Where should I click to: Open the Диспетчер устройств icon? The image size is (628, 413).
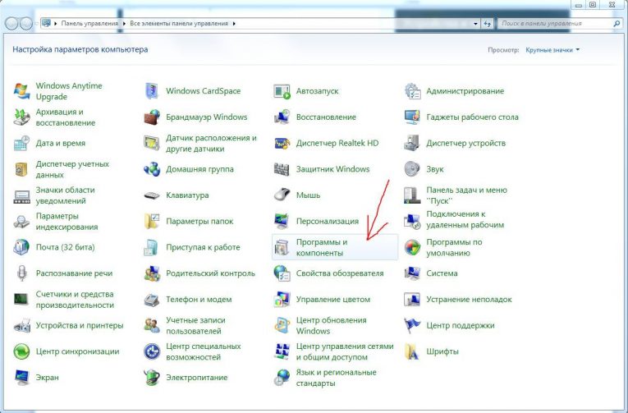coord(412,144)
